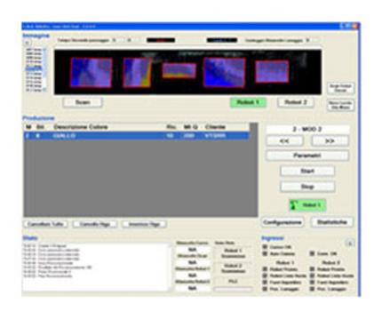Click the Start button
382x320 pixels.
pos(307,171)
